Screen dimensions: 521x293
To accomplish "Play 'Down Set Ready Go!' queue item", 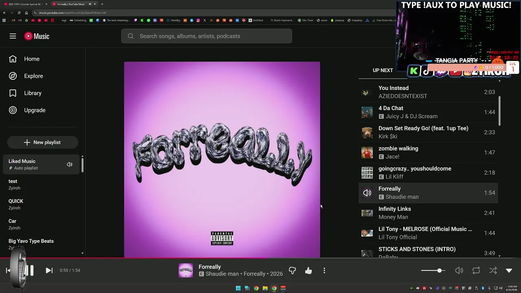I will tap(428, 132).
